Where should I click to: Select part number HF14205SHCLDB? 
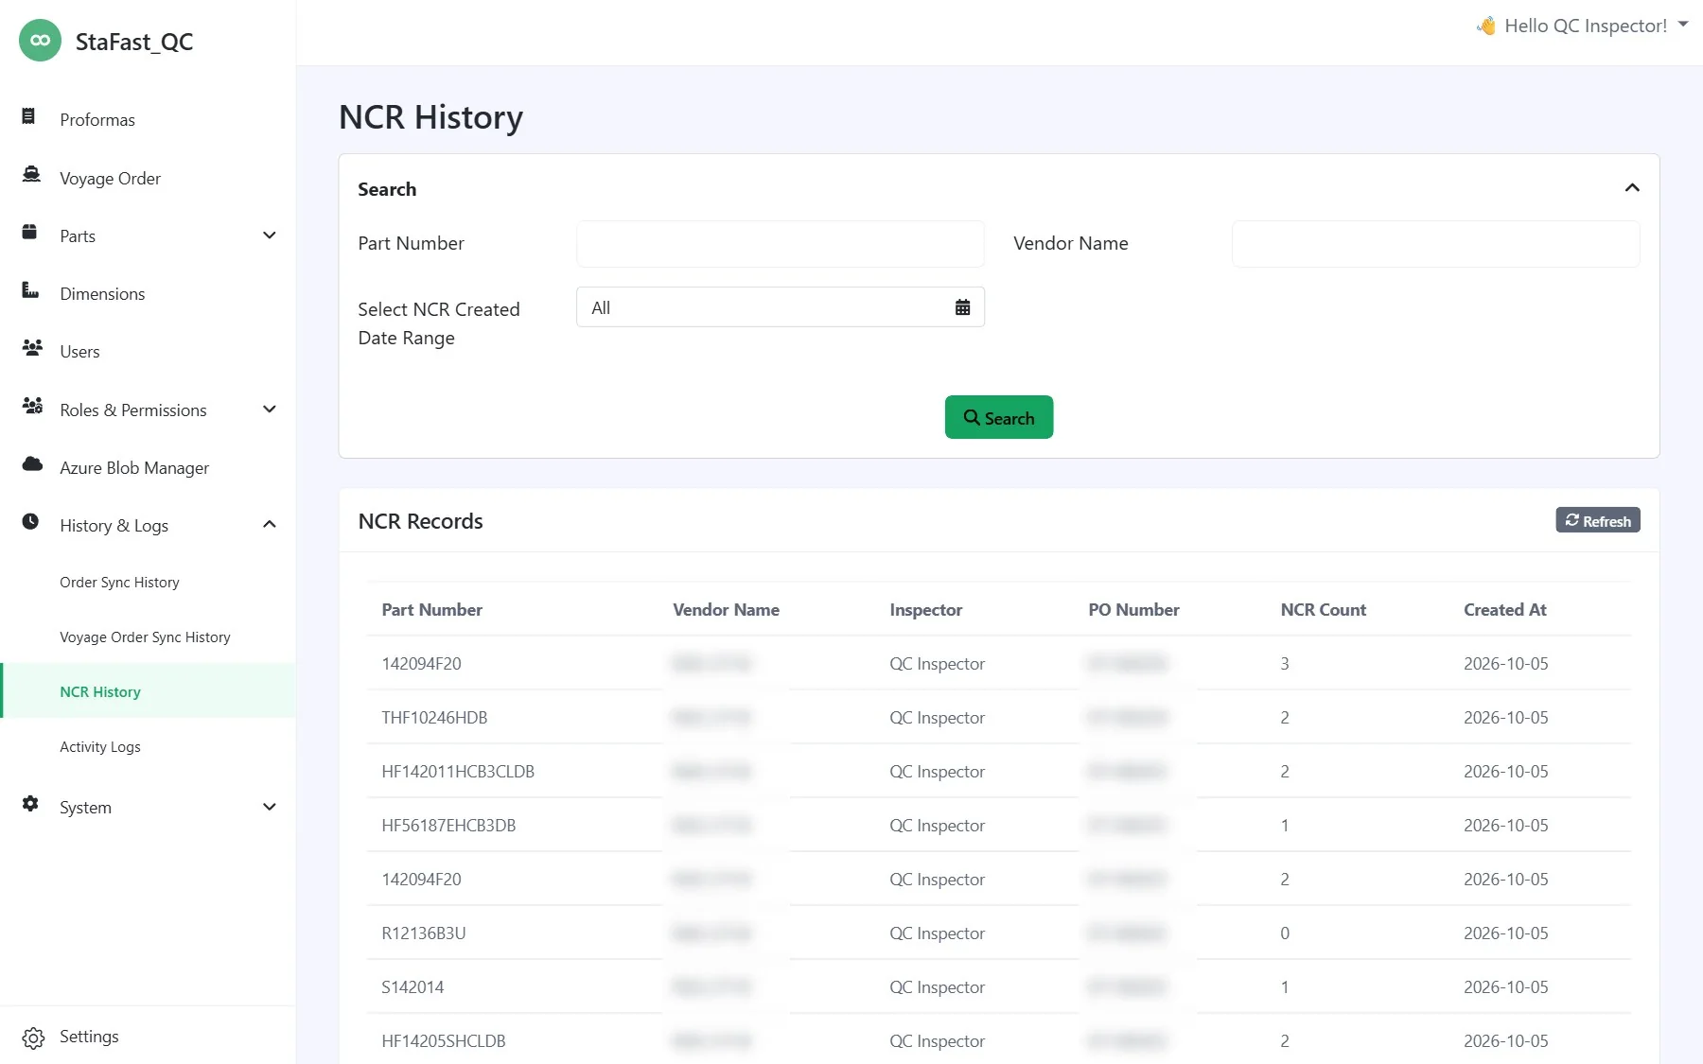(x=444, y=1041)
